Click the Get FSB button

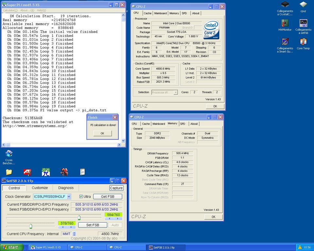pos(108,196)
